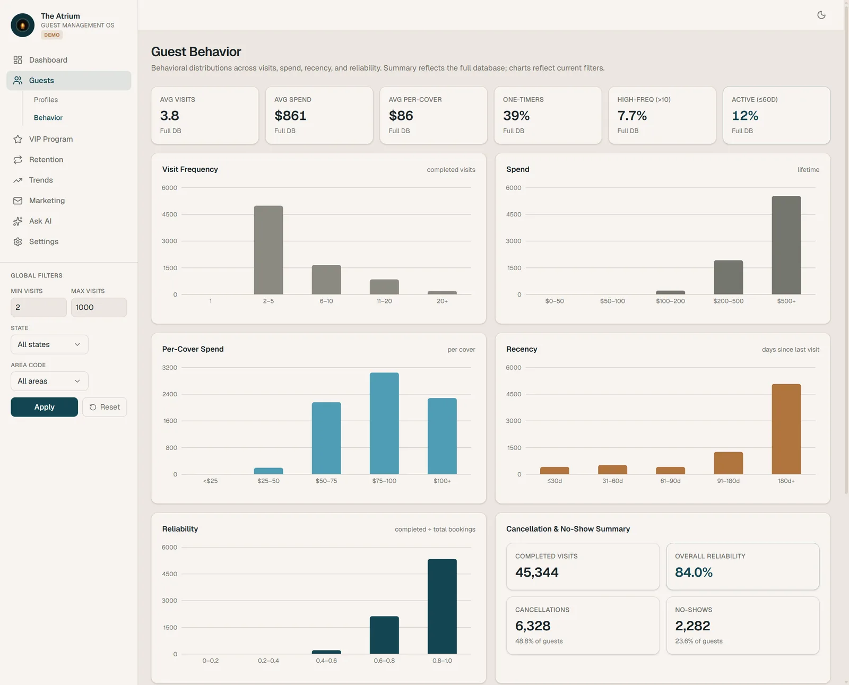Click the No-Shows value 2,282
This screenshot has height=685, width=849.
(x=692, y=626)
